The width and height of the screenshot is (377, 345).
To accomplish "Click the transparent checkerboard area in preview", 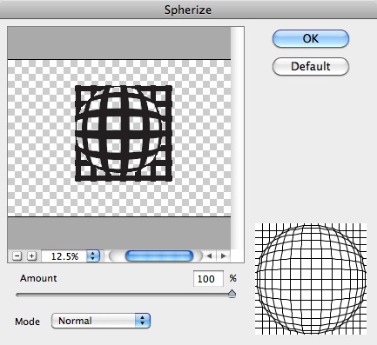I will 41,138.
